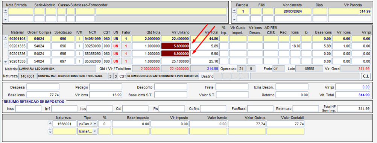This screenshot has height=143, width=377.
Task: Select the highlighted Vlr Unitario 5.890000 cell
Action: point(175,46)
